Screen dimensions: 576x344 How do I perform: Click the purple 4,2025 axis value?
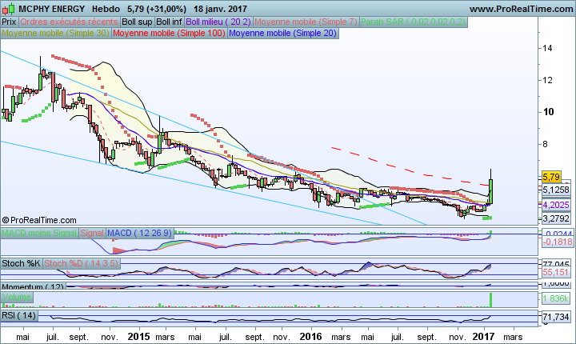click(x=556, y=205)
